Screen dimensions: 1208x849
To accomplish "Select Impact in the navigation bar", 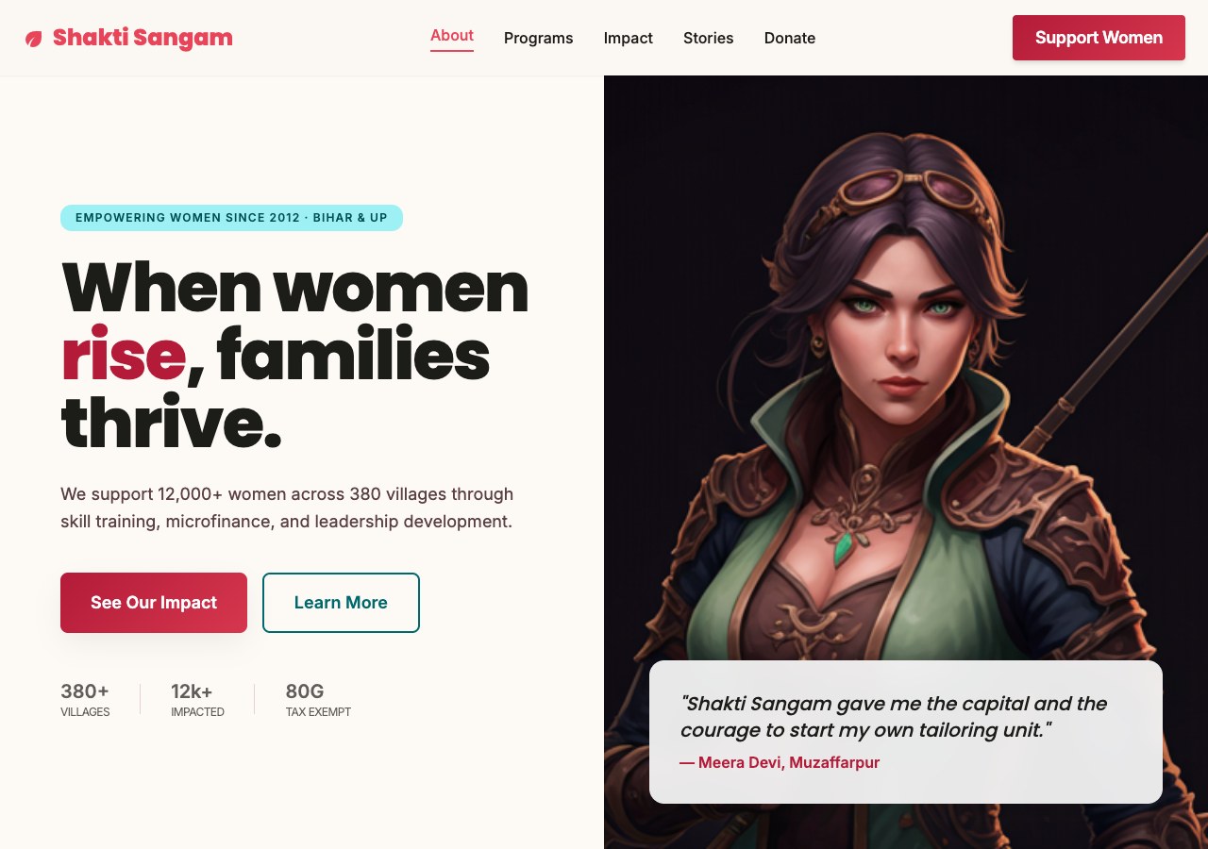I will click(629, 38).
